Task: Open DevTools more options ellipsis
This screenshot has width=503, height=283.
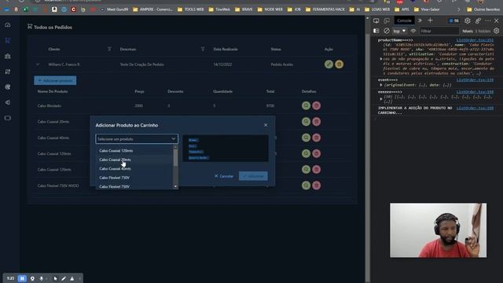Action: 488,20
